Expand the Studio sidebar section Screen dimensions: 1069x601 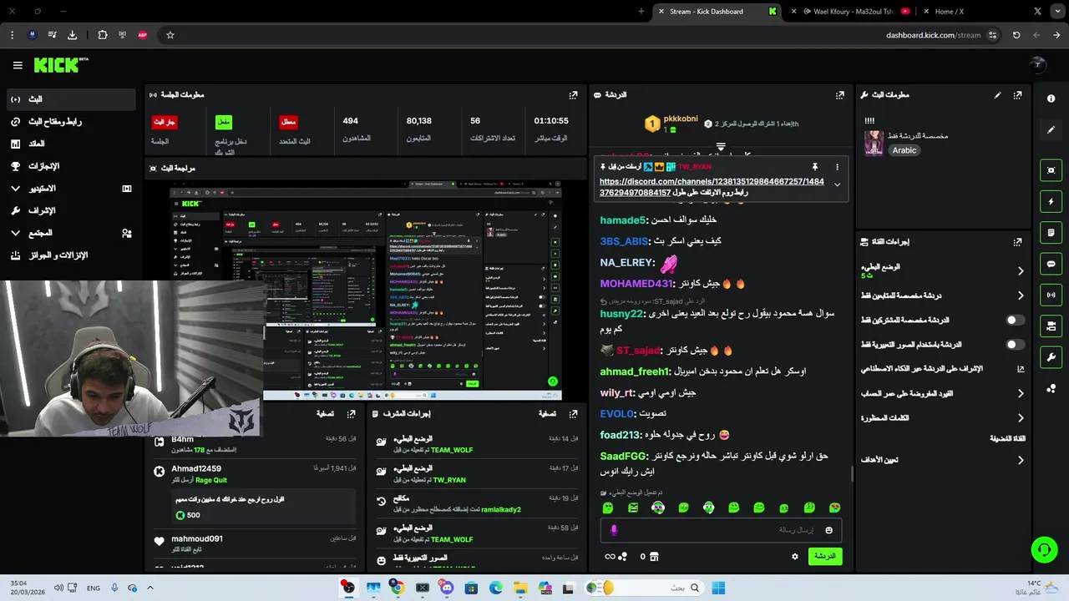(70, 189)
